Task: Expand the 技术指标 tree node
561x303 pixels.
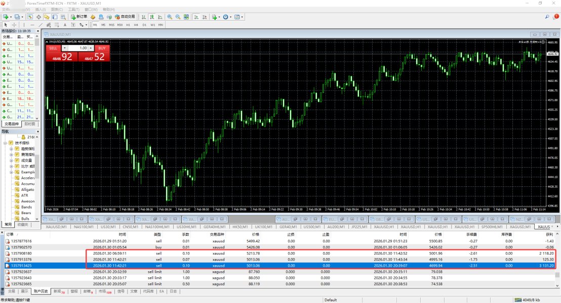Action: pyautogui.click(x=6, y=143)
